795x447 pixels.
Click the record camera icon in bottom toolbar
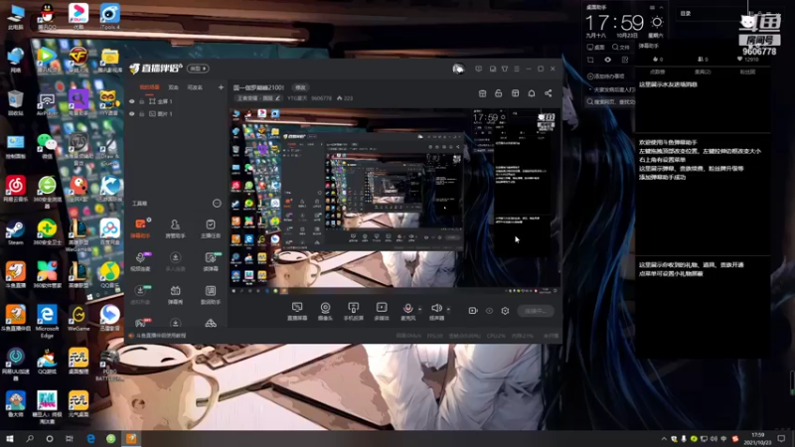[x=473, y=311]
